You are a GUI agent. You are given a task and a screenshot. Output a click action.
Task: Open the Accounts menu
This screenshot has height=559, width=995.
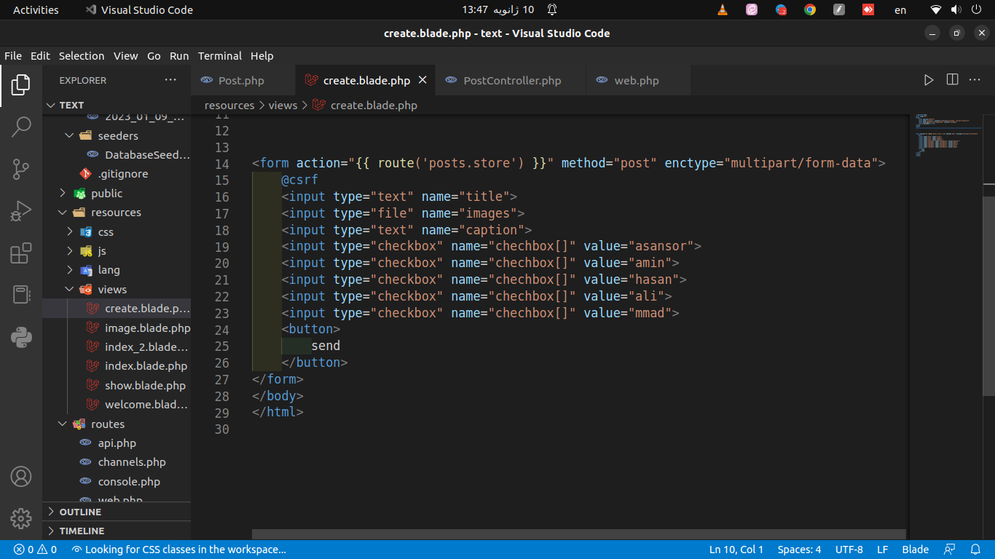coord(20,477)
